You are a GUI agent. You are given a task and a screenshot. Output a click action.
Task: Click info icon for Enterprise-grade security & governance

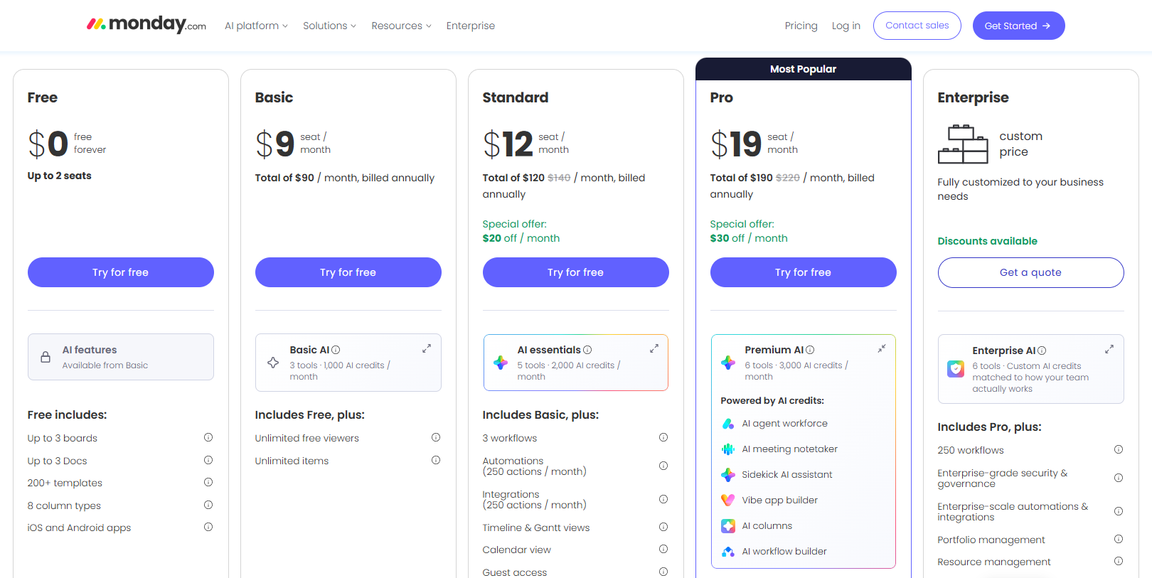pyautogui.click(x=1119, y=478)
